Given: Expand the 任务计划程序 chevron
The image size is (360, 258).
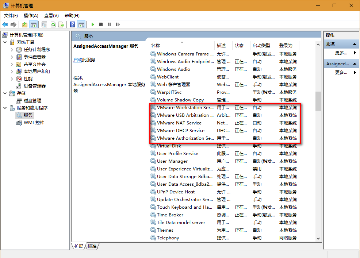Looking at the screenshot, I should pos(12,50).
